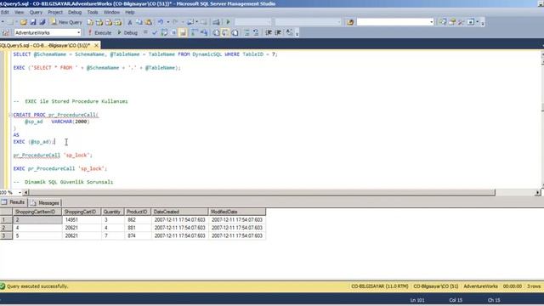Display the Estimated Execution Plan
544x306 pixels.
click(x=164, y=32)
